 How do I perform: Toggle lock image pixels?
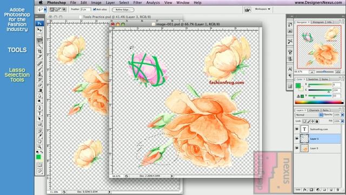309,121
